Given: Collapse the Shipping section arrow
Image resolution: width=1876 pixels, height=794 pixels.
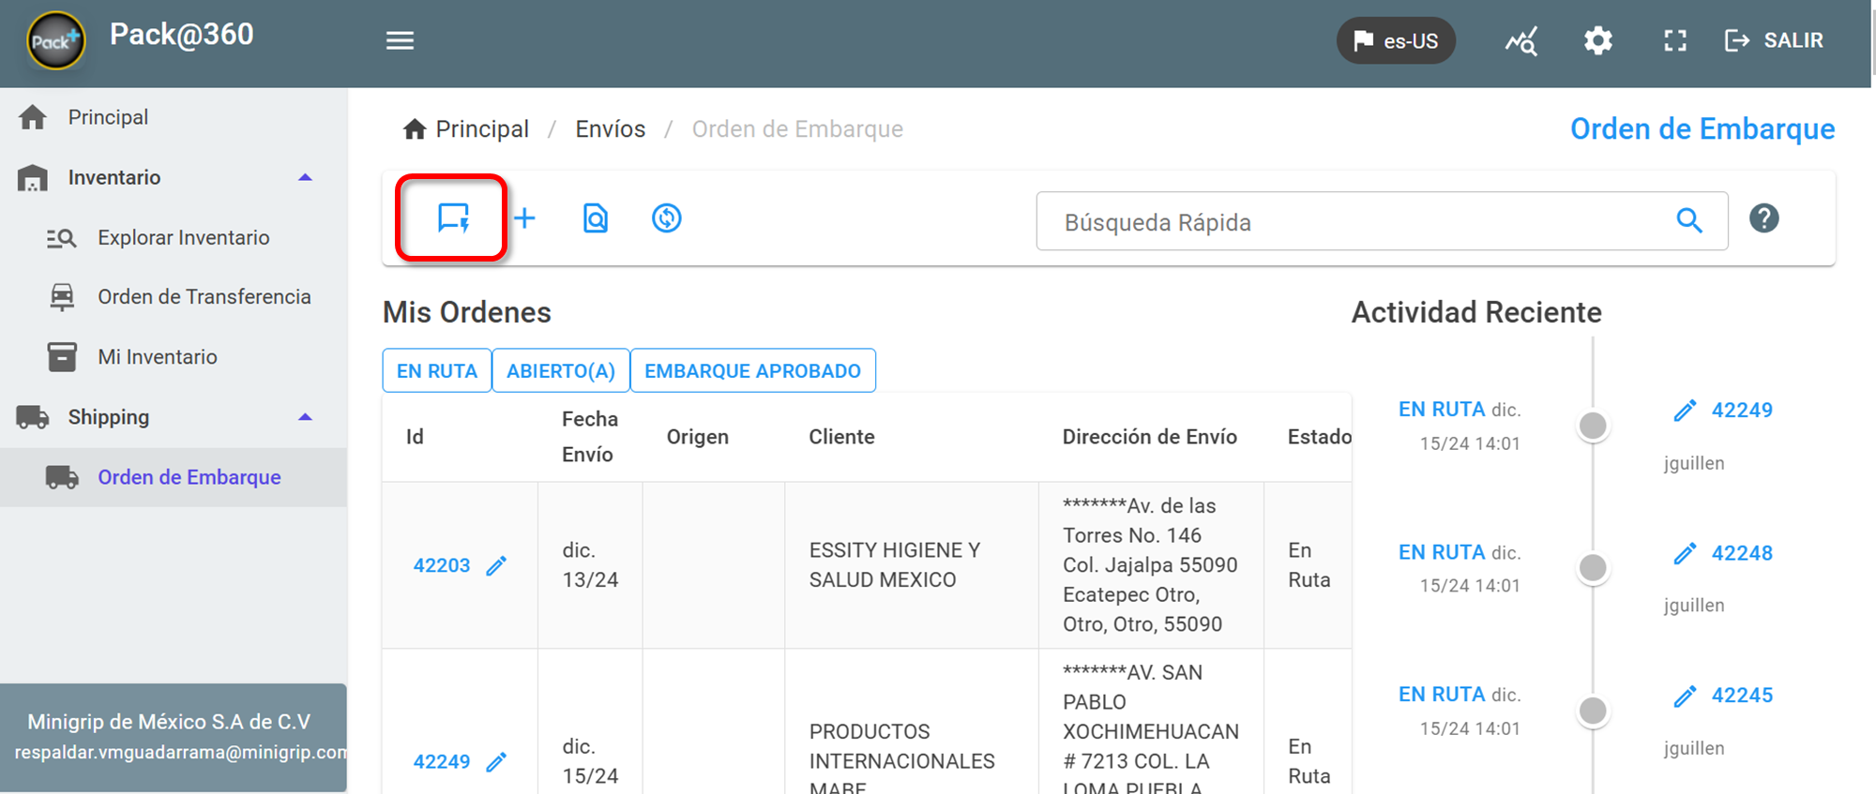Looking at the screenshot, I should coord(305,417).
